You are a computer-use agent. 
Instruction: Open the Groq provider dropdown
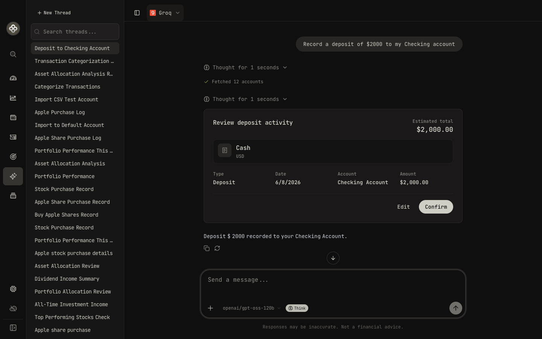(x=165, y=13)
